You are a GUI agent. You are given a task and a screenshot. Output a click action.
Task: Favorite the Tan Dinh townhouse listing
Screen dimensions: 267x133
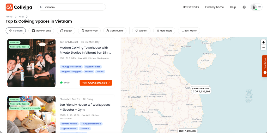point(51,43)
